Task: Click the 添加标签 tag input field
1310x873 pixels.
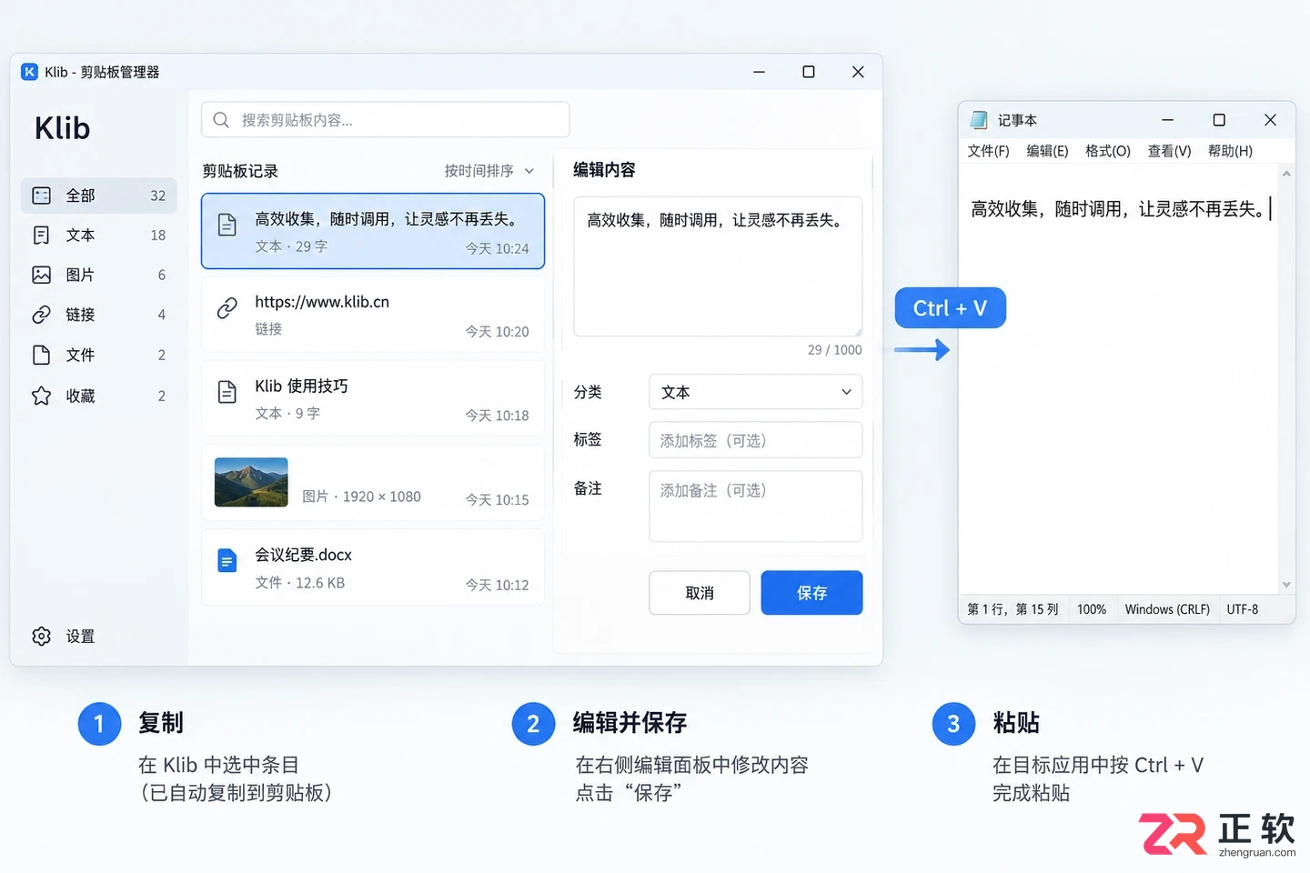Action: [755, 440]
